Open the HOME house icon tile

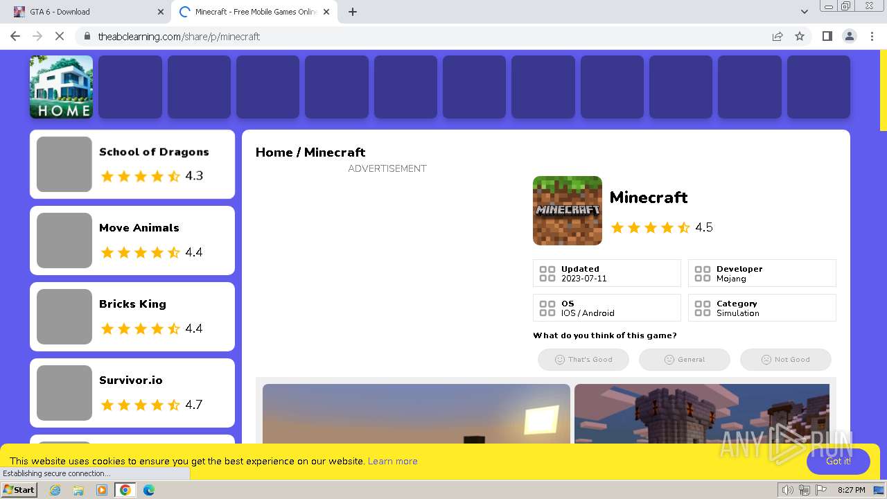point(61,87)
